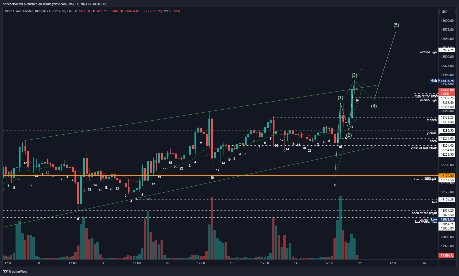The width and height of the screenshot is (459, 276).
Task: Click the high value H18418.75
Action: [99, 11]
